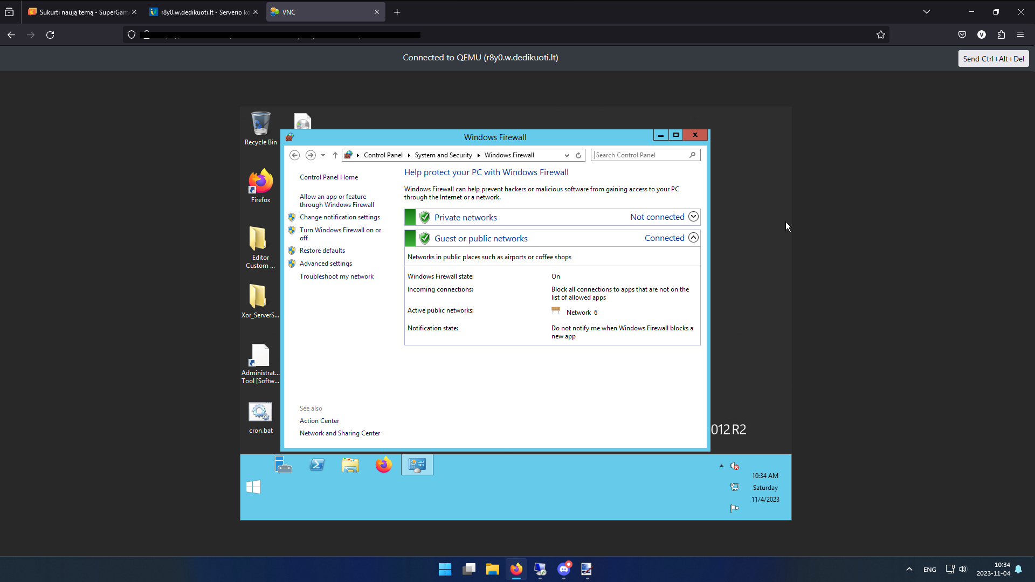Open the Administration Tool shortcut icon
This screenshot has width=1035, height=582.
[x=260, y=364]
